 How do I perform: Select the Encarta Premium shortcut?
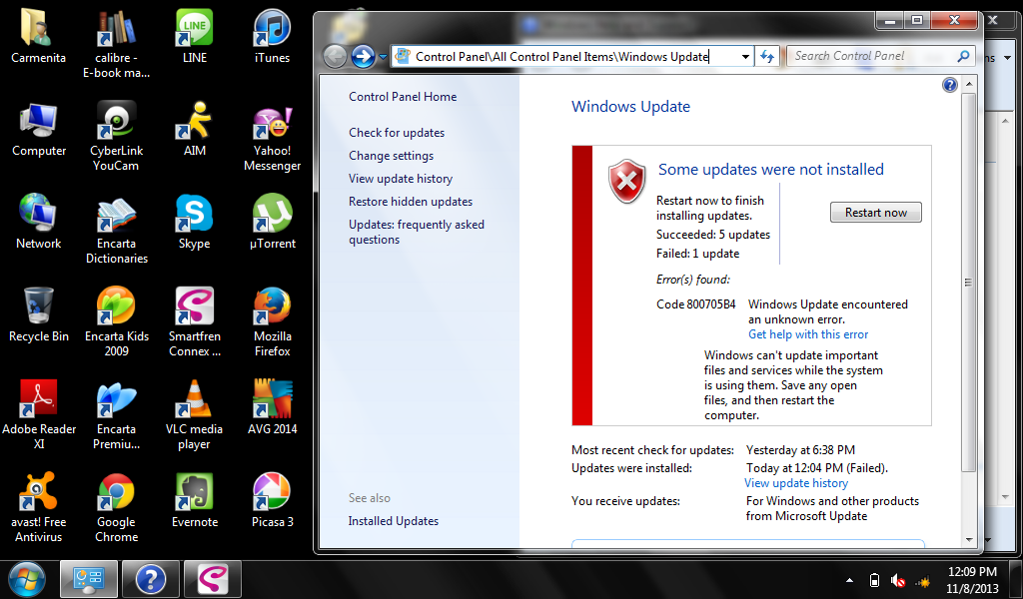[x=116, y=415]
